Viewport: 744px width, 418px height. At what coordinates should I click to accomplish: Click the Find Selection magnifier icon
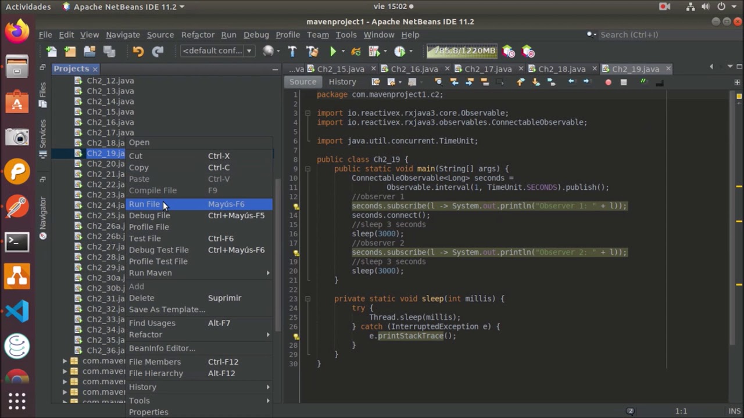(438, 82)
